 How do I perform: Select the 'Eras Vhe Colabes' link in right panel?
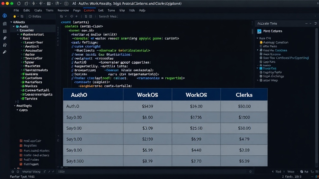point(275,50)
